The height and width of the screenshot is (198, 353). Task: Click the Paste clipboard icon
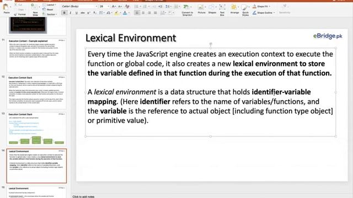click(6, 7)
